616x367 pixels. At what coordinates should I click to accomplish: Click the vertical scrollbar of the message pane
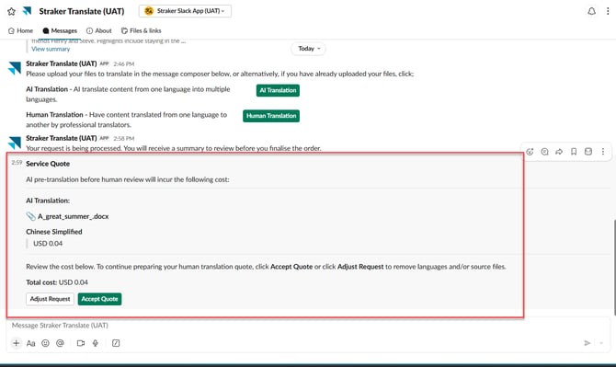pos(614,267)
